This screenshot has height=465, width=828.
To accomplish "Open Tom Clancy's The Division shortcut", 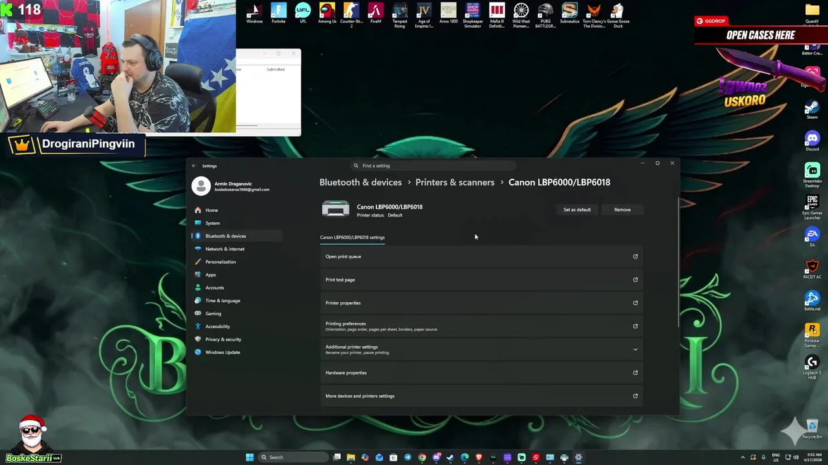I will pos(594,15).
